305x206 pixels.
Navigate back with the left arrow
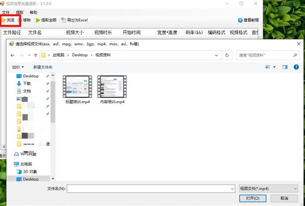(x=13, y=55)
